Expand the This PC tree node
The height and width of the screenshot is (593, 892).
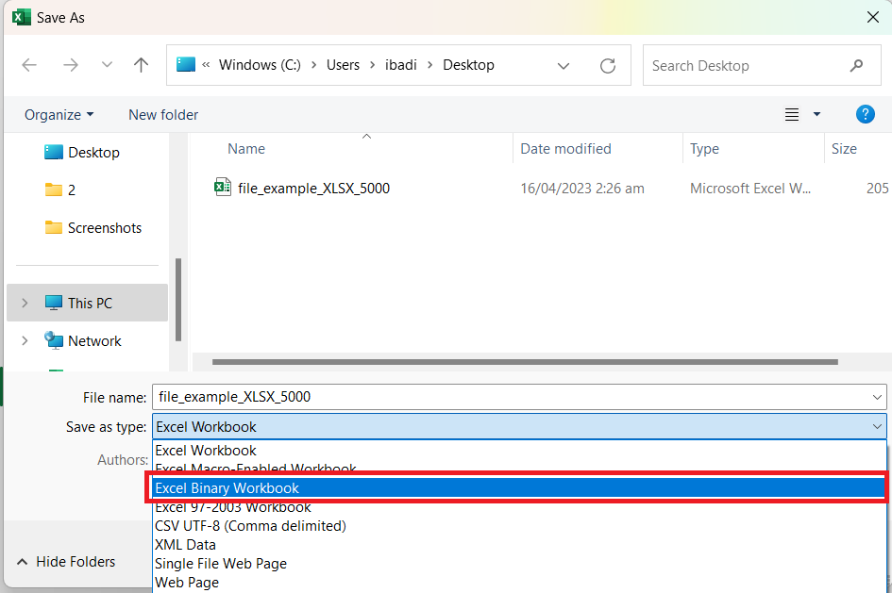coord(25,303)
